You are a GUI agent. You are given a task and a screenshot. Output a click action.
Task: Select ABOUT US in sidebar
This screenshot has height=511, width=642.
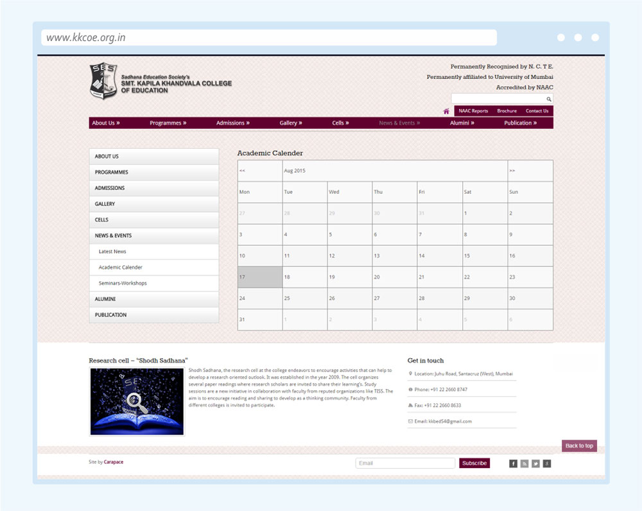tap(154, 157)
